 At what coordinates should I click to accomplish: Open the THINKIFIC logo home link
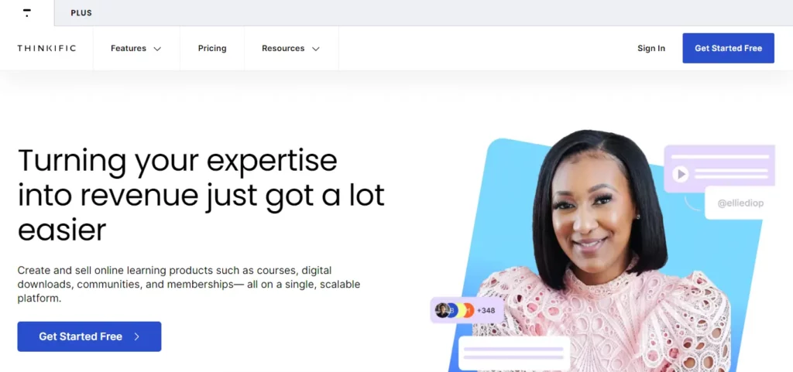click(46, 49)
